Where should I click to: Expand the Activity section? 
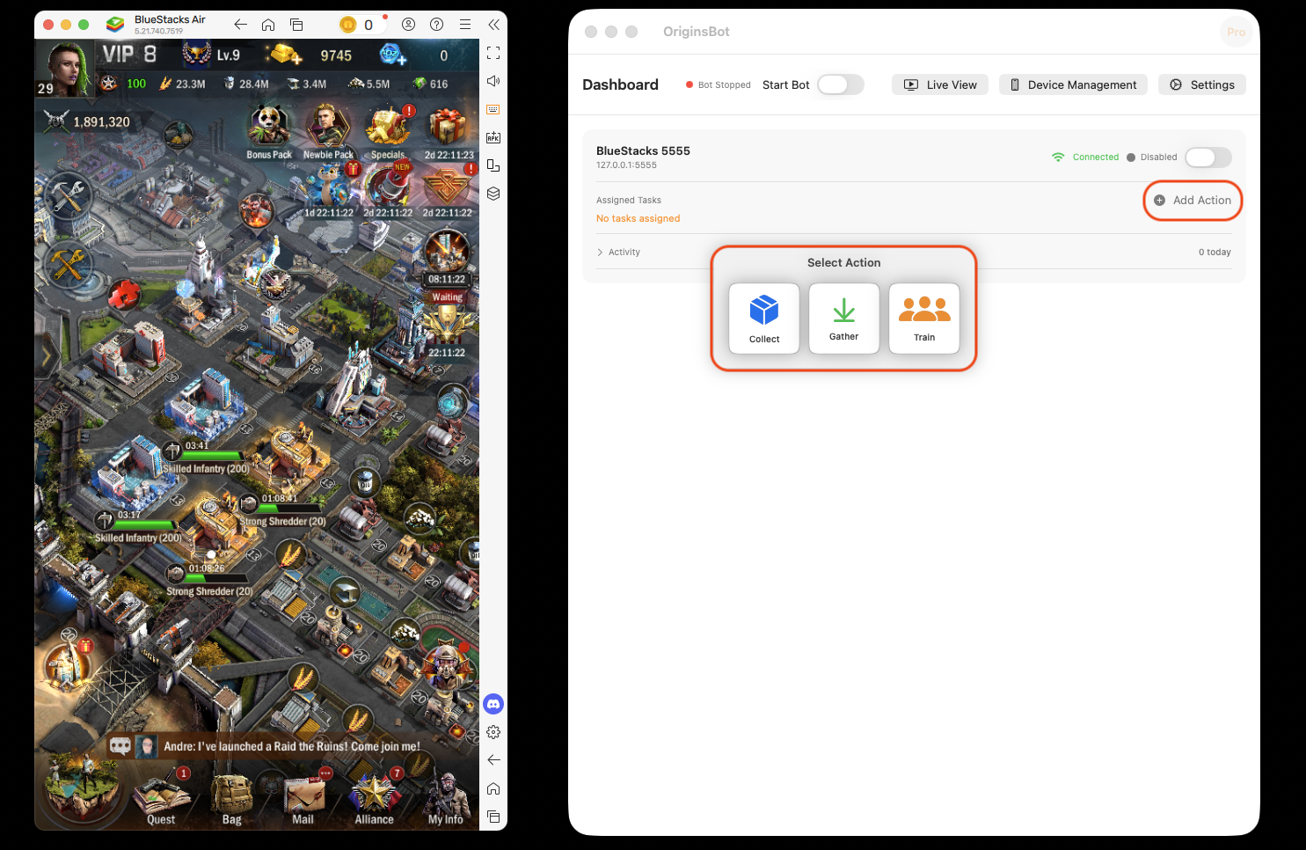click(x=618, y=253)
